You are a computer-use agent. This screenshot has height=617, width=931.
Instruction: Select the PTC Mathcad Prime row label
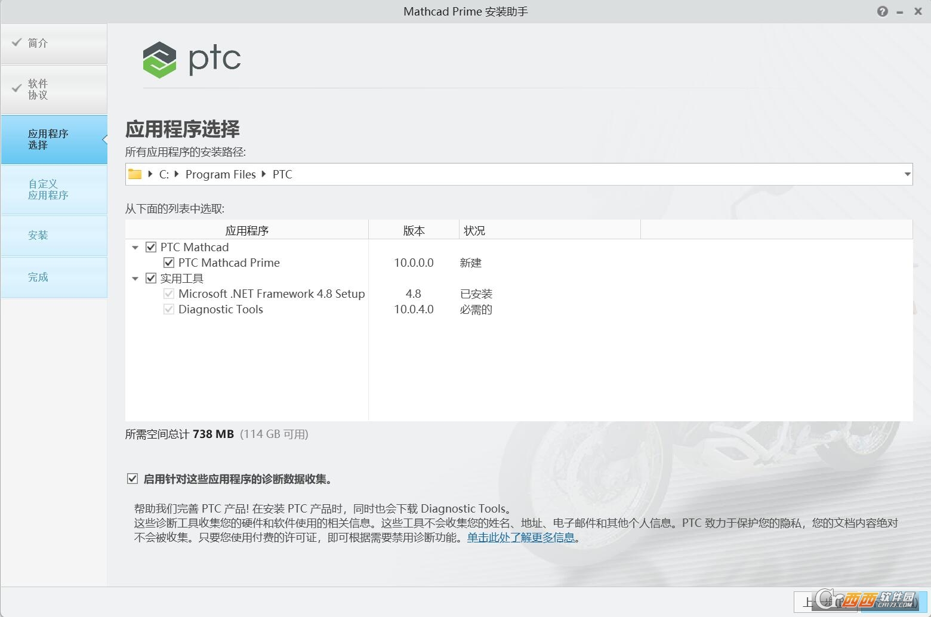229,263
